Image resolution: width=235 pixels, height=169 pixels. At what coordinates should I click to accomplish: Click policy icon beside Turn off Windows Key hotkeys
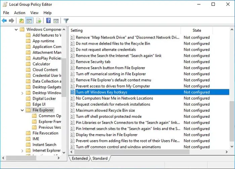(73, 92)
